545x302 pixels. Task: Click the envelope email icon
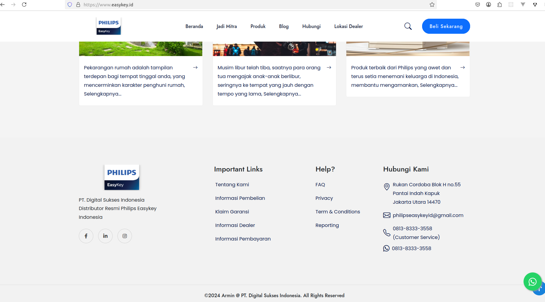387,215
